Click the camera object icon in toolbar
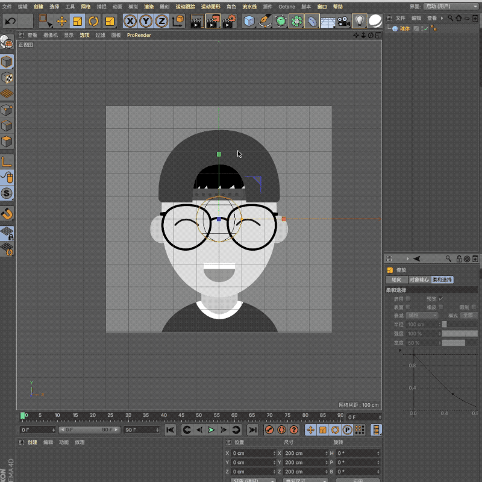The height and width of the screenshot is (482, 482). tap(343, 22)
